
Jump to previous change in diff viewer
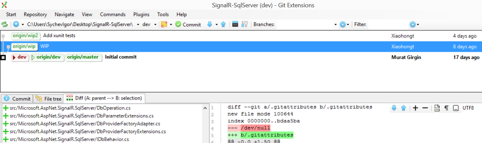click(x=403, y=108)
